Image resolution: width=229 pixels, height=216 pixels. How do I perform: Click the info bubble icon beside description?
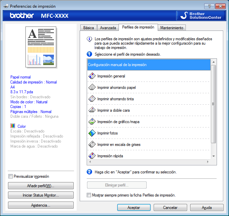pos(89,39)
